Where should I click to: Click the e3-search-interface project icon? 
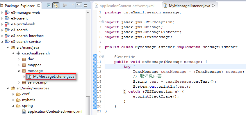click(7, 36)
